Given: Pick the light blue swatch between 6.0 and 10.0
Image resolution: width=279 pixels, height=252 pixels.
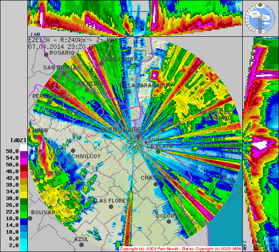Looking at the screenshot, I should [x=24, y=235].
